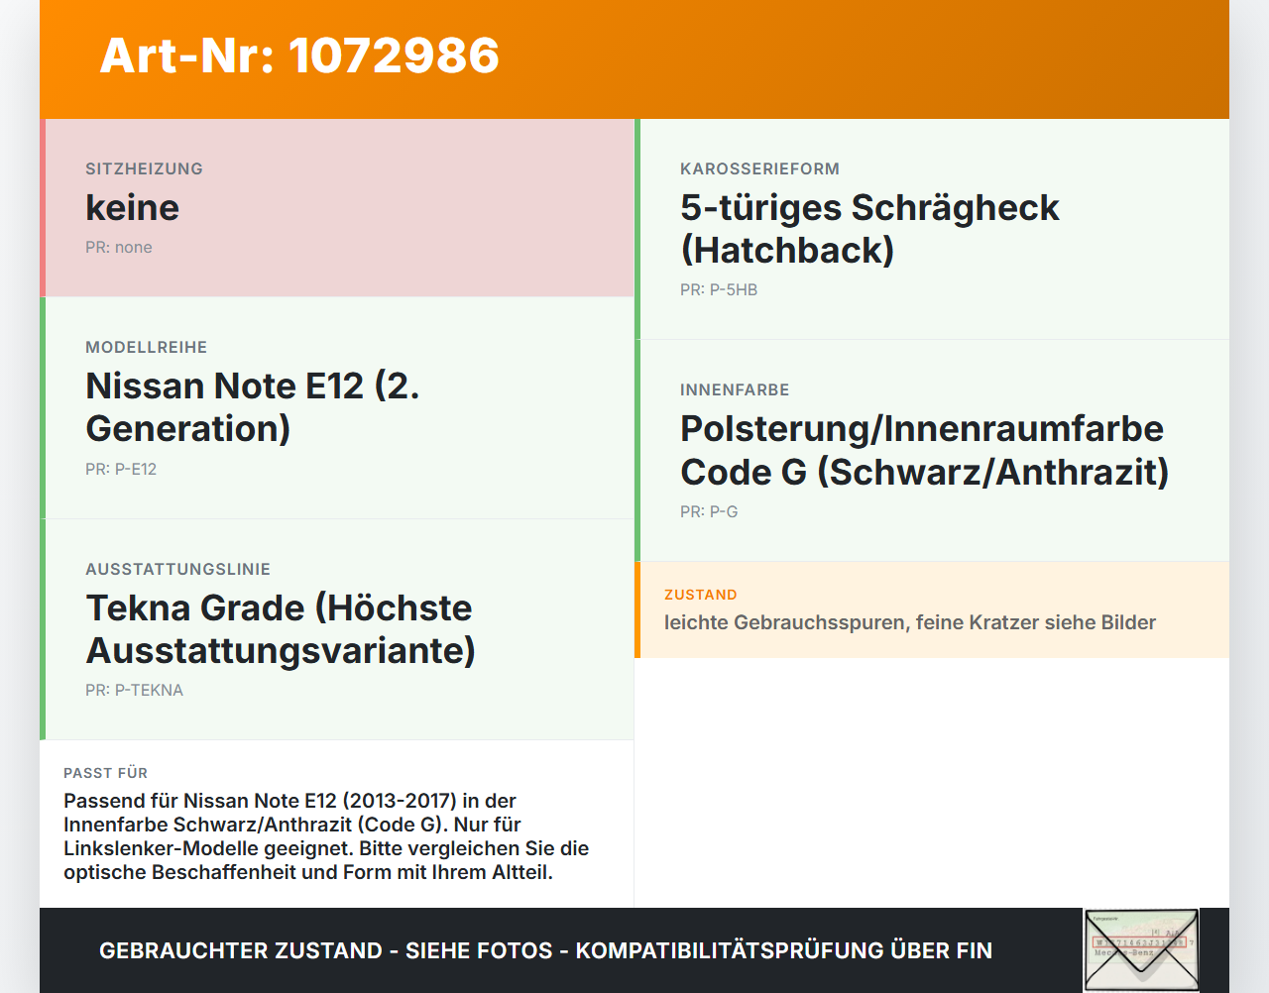Screen dimensions: 1269x993
Task: Click the 'Passt für' label
Action: coord(105,773)
